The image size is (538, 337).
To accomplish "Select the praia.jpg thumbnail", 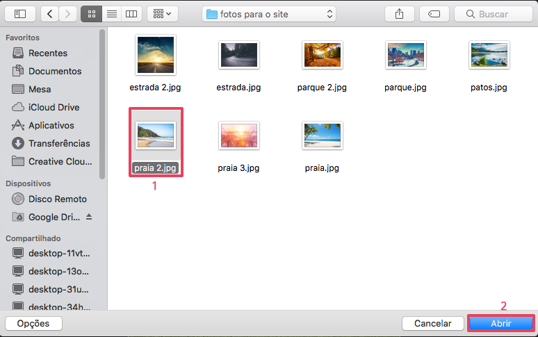I will click(x=323, y=135).
